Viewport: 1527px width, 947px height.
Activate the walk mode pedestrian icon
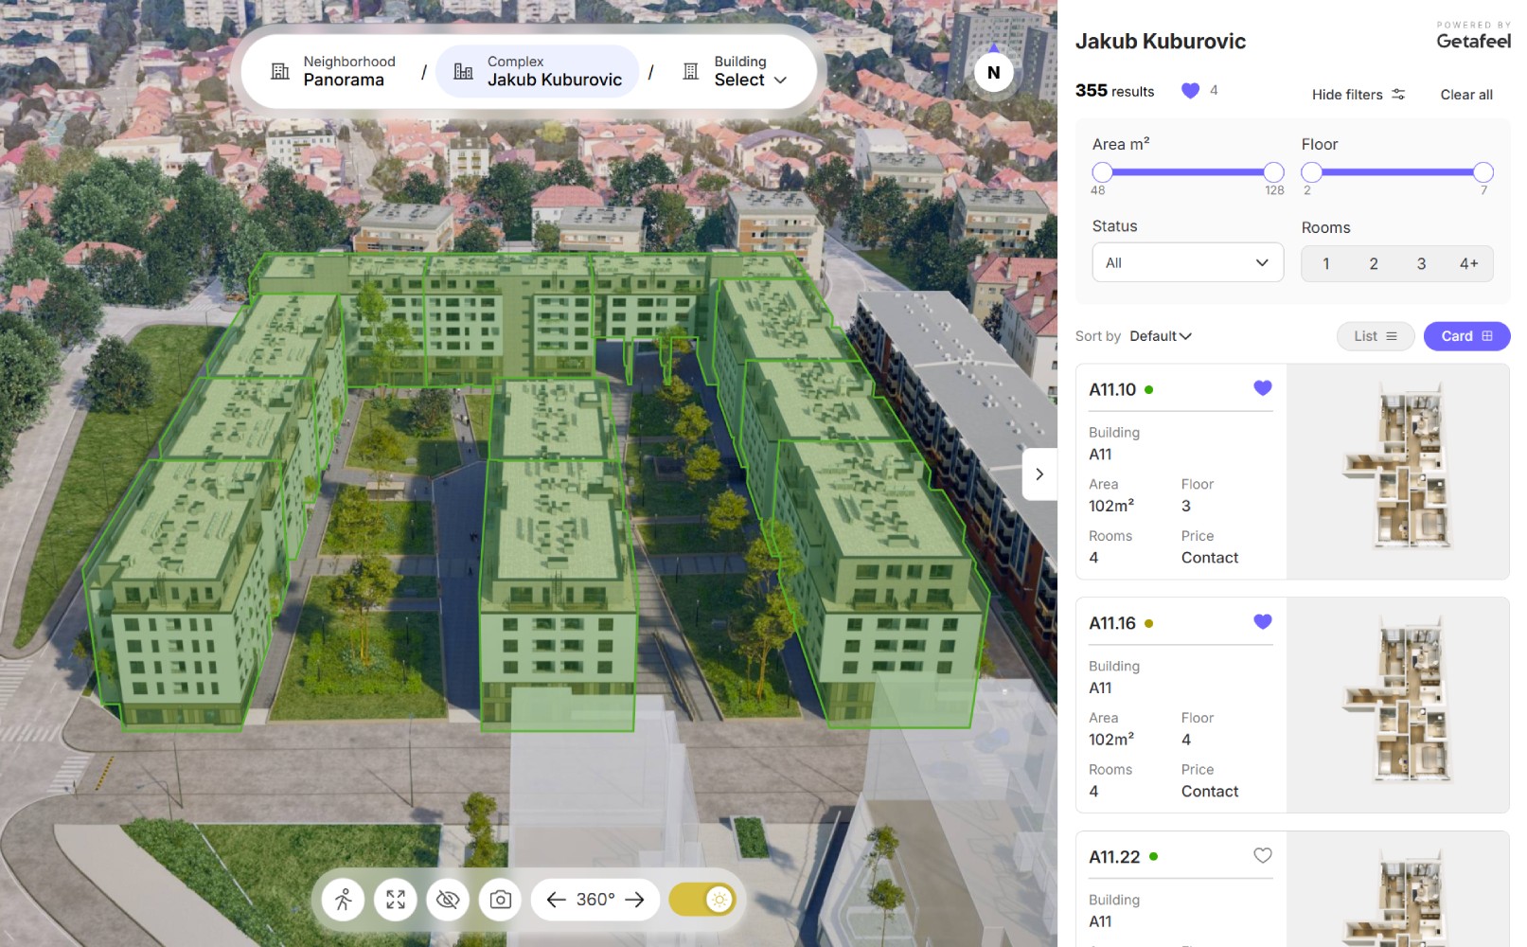click(343, 900)
